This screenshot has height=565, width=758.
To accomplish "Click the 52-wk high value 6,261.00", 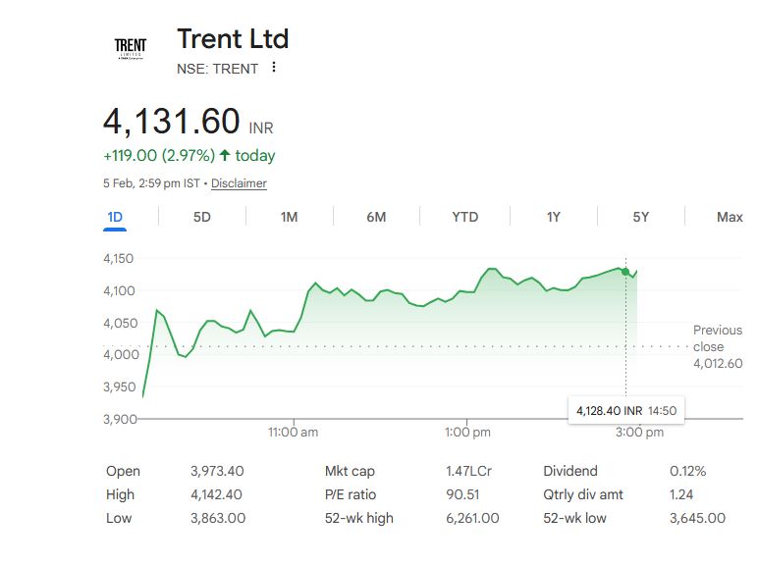I will click(x=472, y=518).
